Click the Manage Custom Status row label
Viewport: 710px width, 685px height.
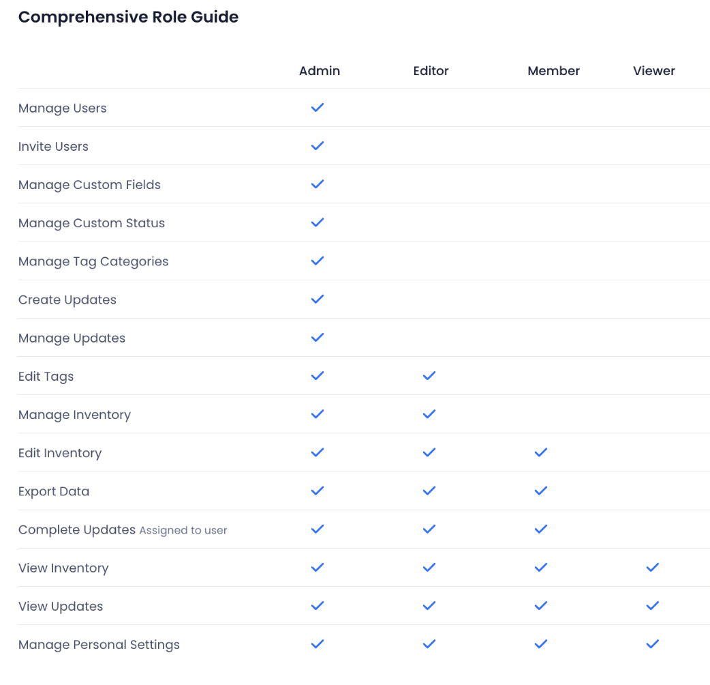pyautogui.click(x=91, y=223)
